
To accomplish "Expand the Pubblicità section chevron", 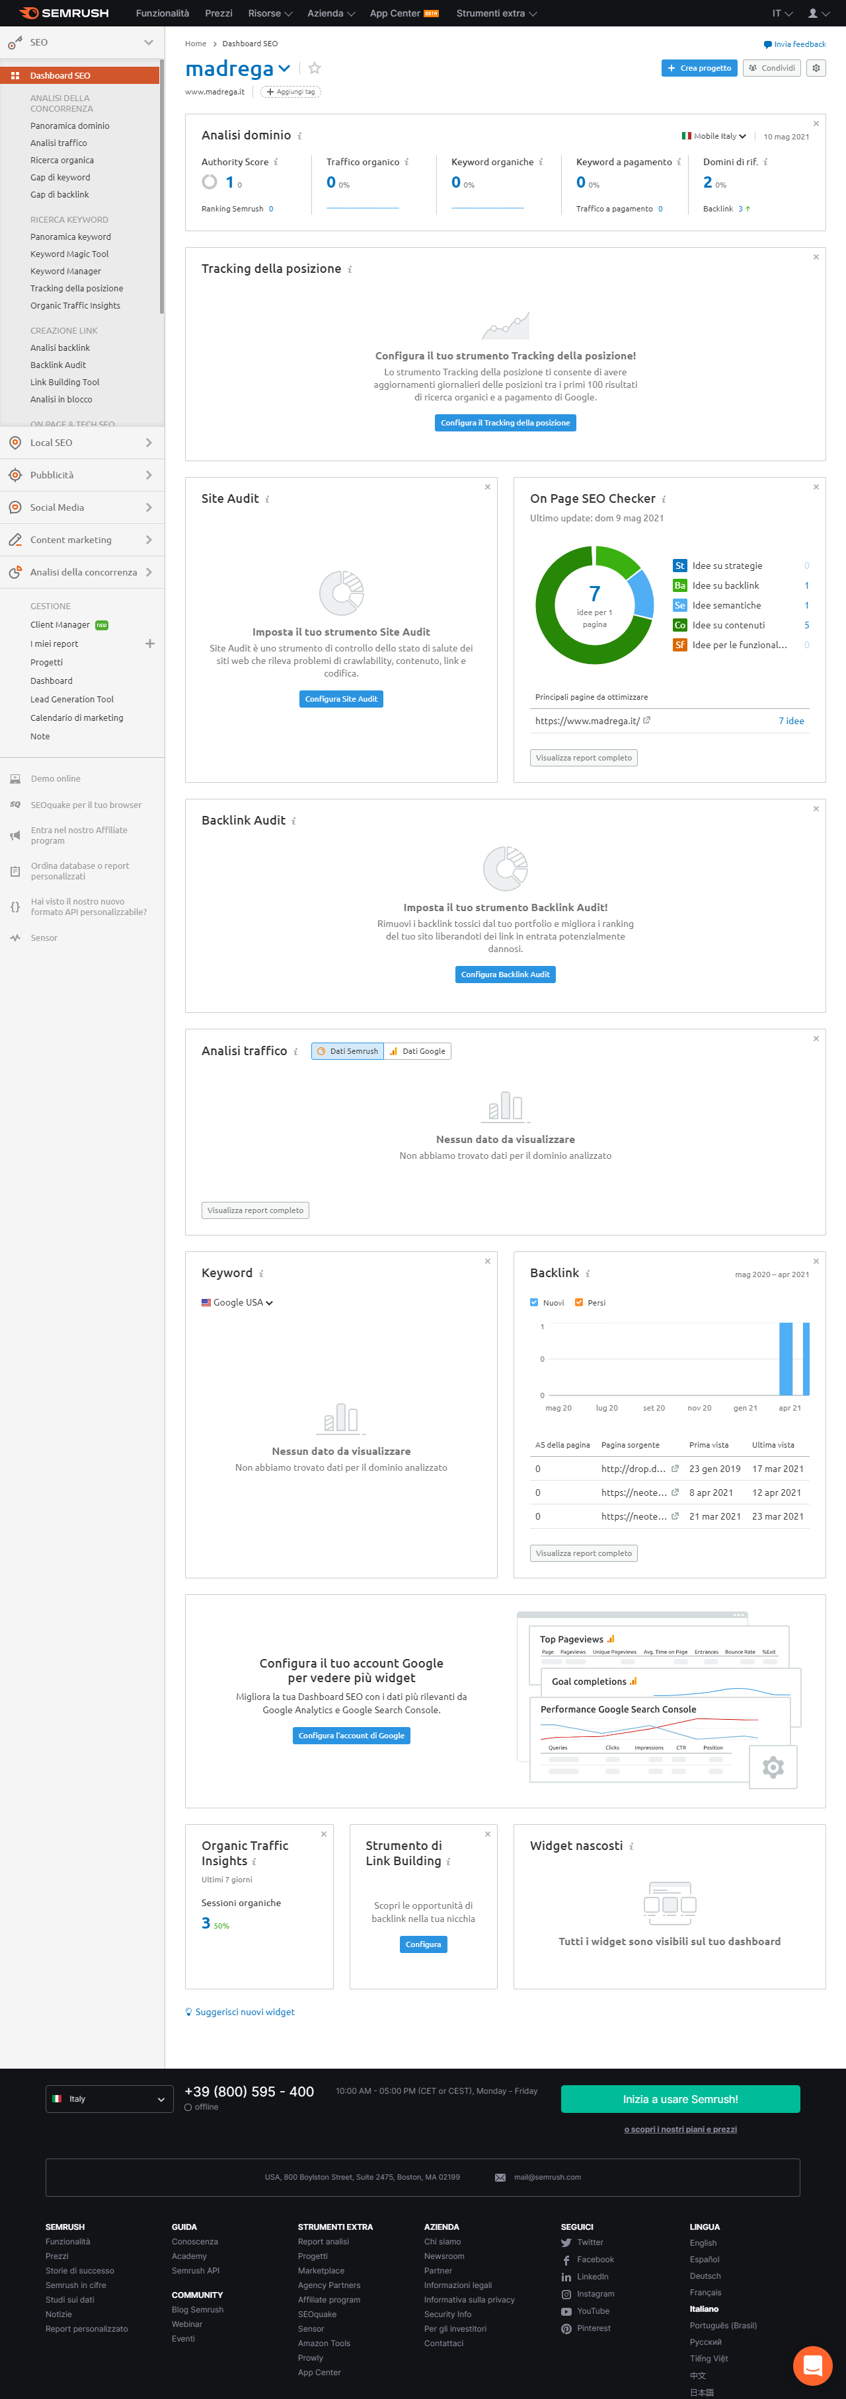I will (x=149, y=475).
